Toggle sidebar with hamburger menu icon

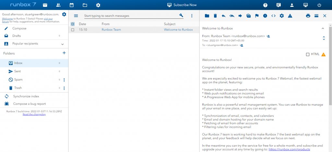click(x=76, y=16)
